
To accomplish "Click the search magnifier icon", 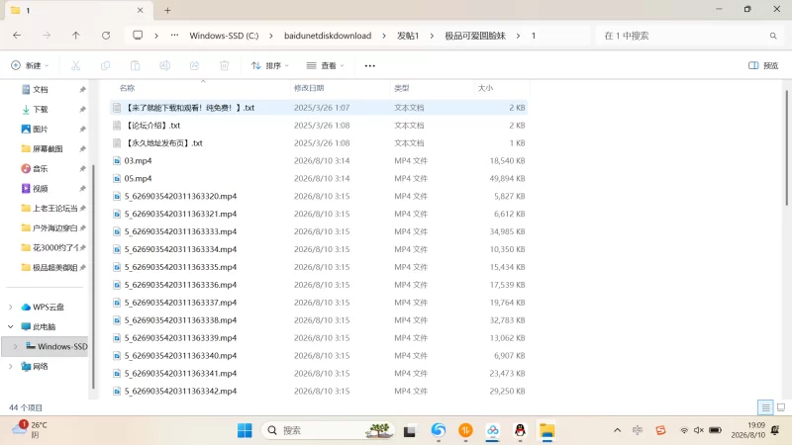I will point(773,36).
